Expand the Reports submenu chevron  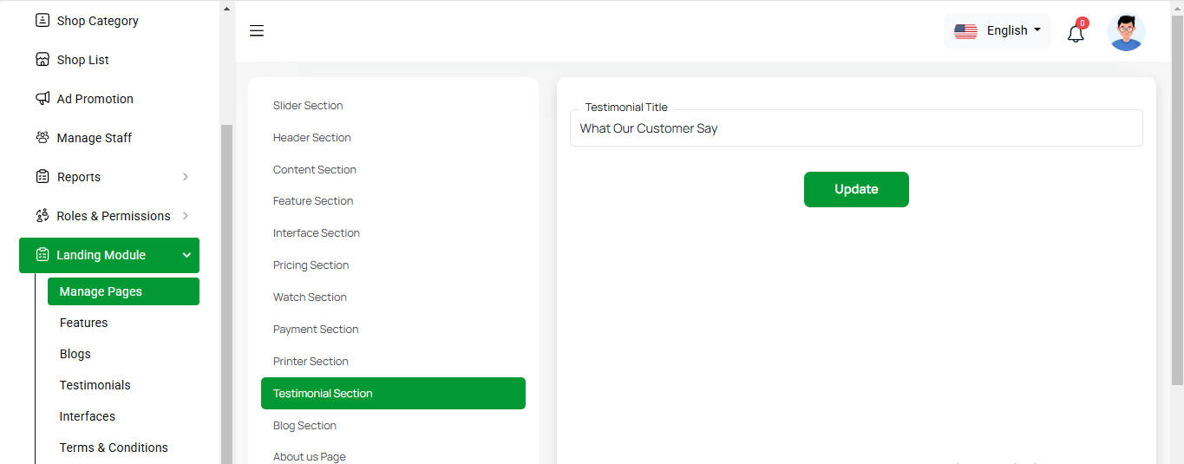(186, 177)
